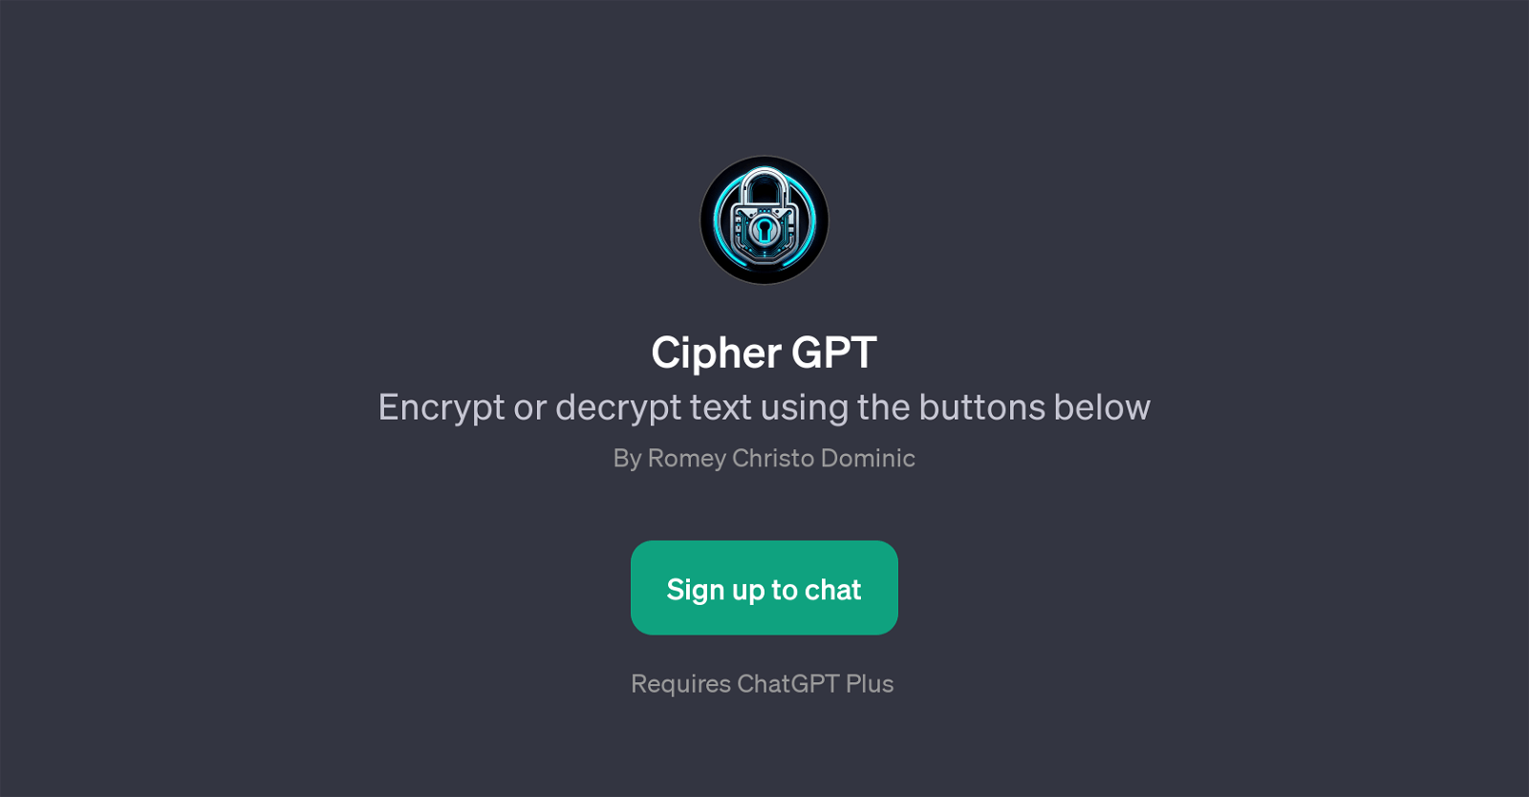1529x797 pixels.
Task: Click the word 'Cipher' in the title
Action: point(717,354)
